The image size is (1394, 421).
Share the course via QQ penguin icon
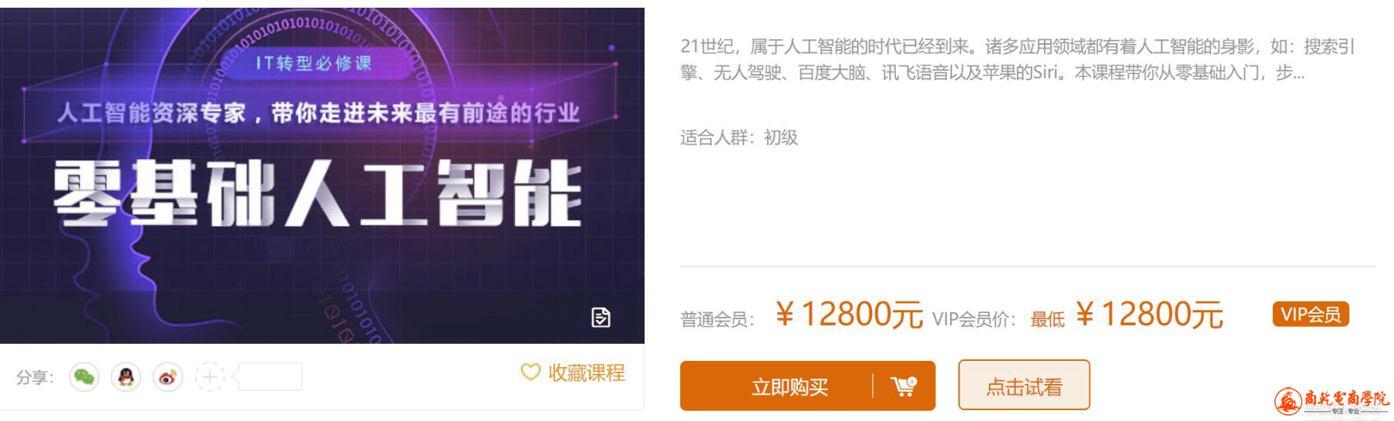[126, 377]
